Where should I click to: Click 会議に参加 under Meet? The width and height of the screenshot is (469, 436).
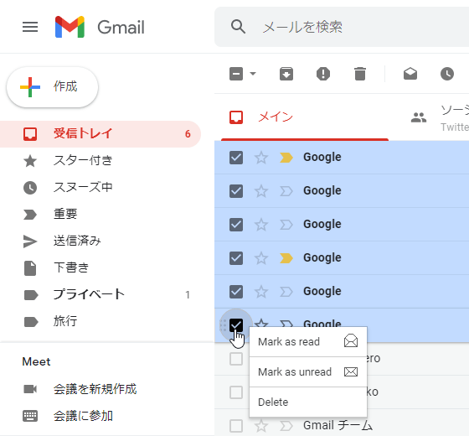click(x=83, y=416)
